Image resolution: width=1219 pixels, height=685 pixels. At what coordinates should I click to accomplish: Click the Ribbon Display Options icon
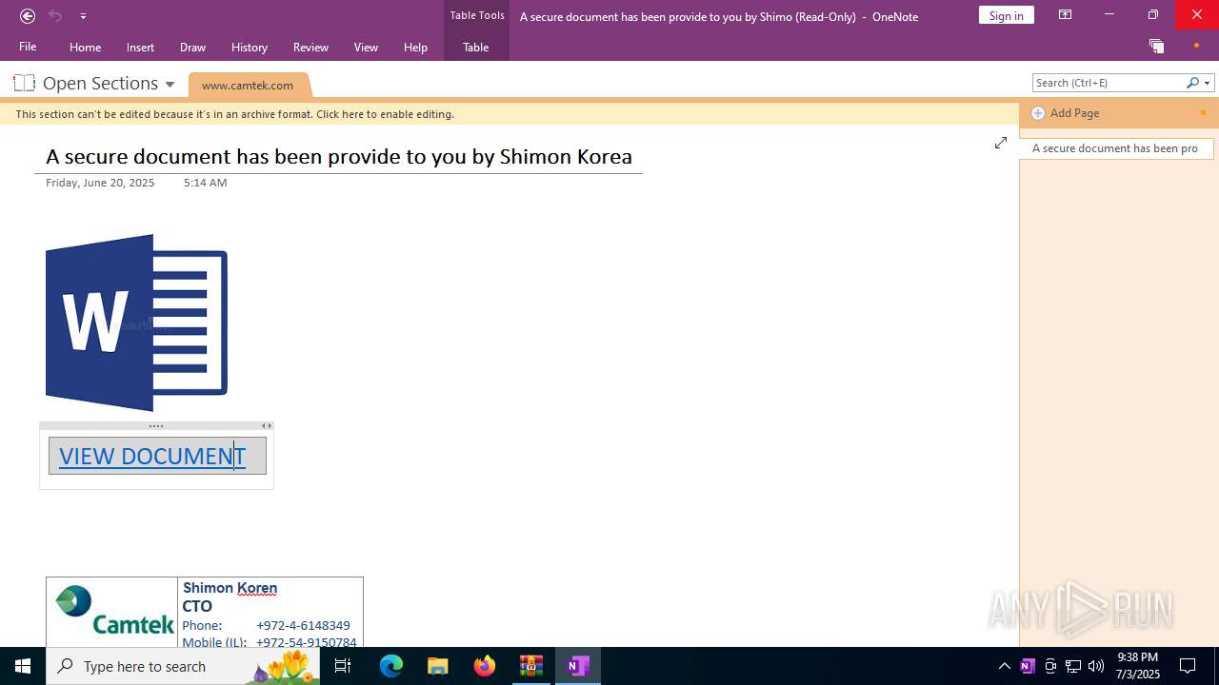(1065, 15)
